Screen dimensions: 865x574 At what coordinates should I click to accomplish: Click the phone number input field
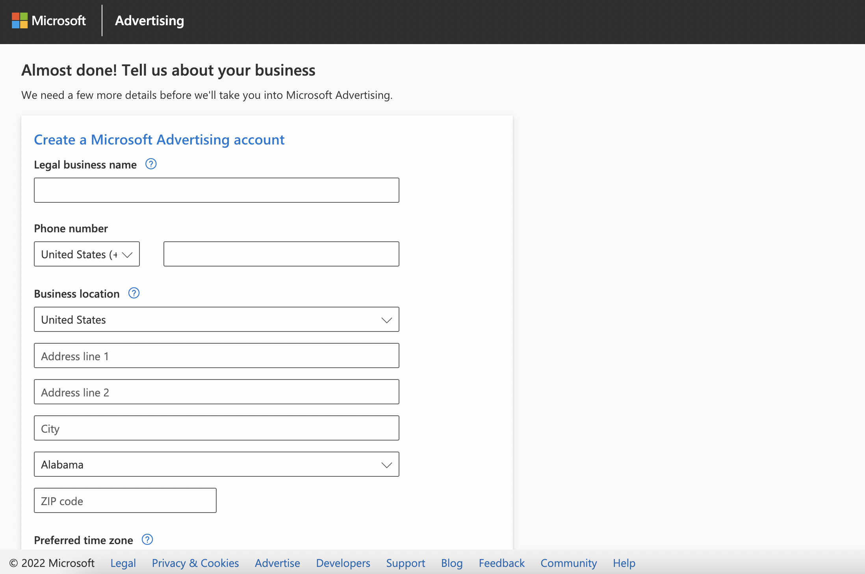click(x=281, y=254)
